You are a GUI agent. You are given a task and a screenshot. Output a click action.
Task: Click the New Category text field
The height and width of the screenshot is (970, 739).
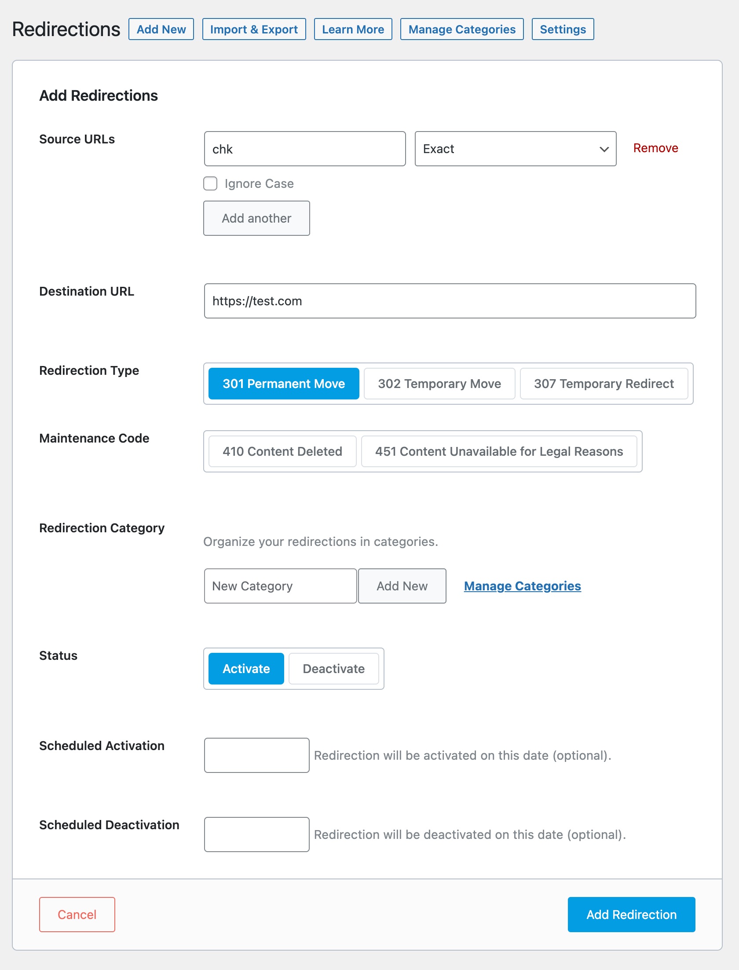click(280, 586)
